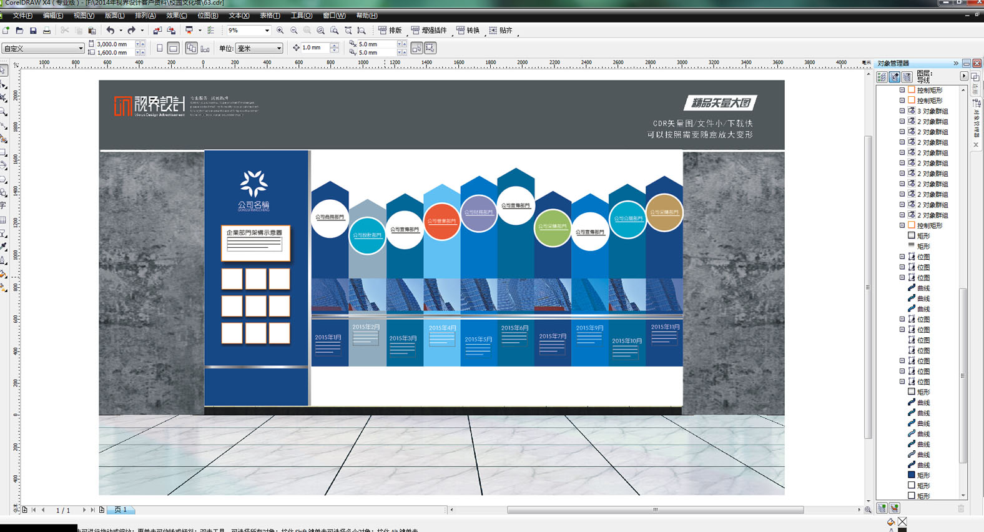984x532 pixels.
Task: Click the Open folder icon
Action: pyautogui.click(x=19, y=30)
